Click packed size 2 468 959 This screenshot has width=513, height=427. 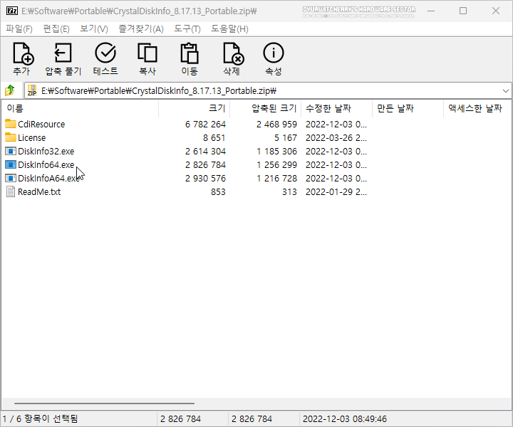[x=276, y=124]
